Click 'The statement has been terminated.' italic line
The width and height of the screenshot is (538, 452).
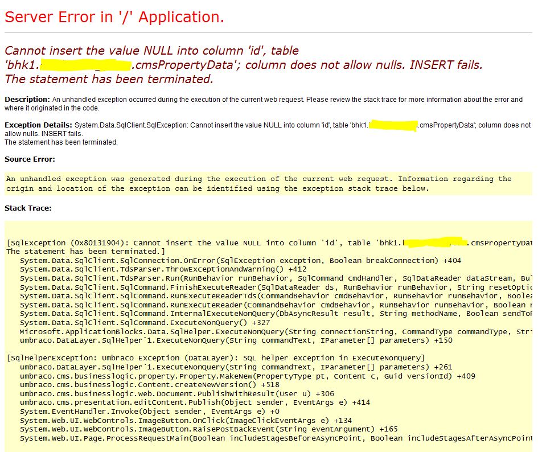109,79
